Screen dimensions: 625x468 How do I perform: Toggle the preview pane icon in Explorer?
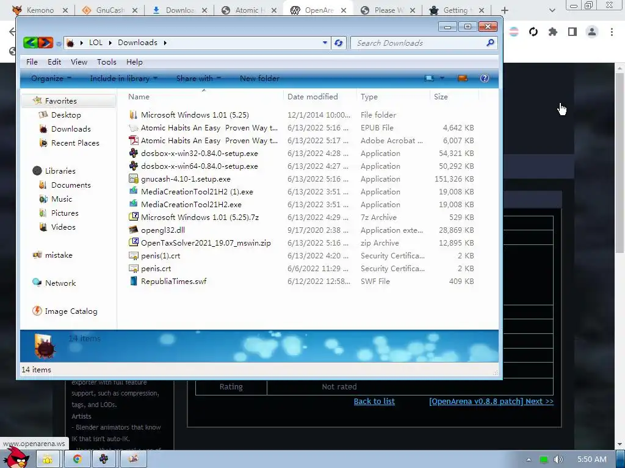click(x=463, y=78)
